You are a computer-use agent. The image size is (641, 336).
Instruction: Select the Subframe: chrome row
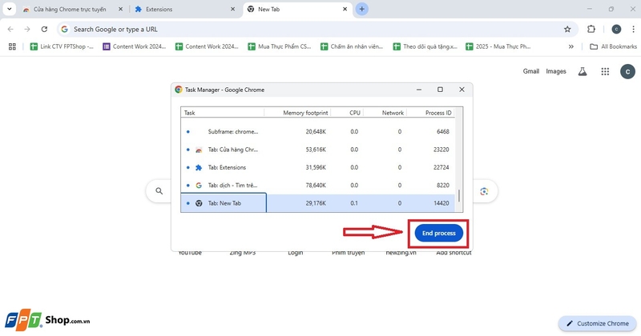coord(317,131)
